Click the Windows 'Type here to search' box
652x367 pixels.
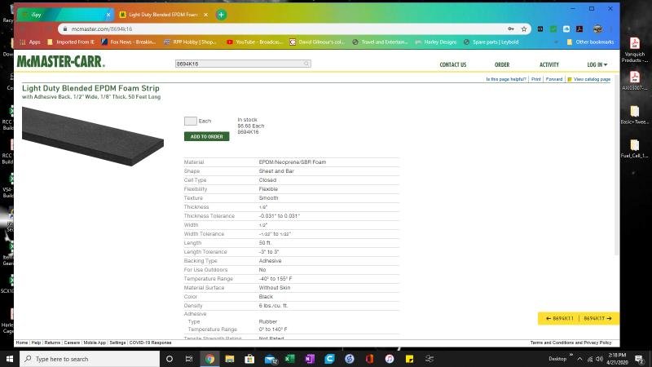coord(90,359)
